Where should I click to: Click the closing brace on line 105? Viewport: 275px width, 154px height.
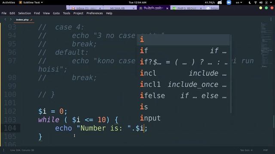tap(40, 137)
